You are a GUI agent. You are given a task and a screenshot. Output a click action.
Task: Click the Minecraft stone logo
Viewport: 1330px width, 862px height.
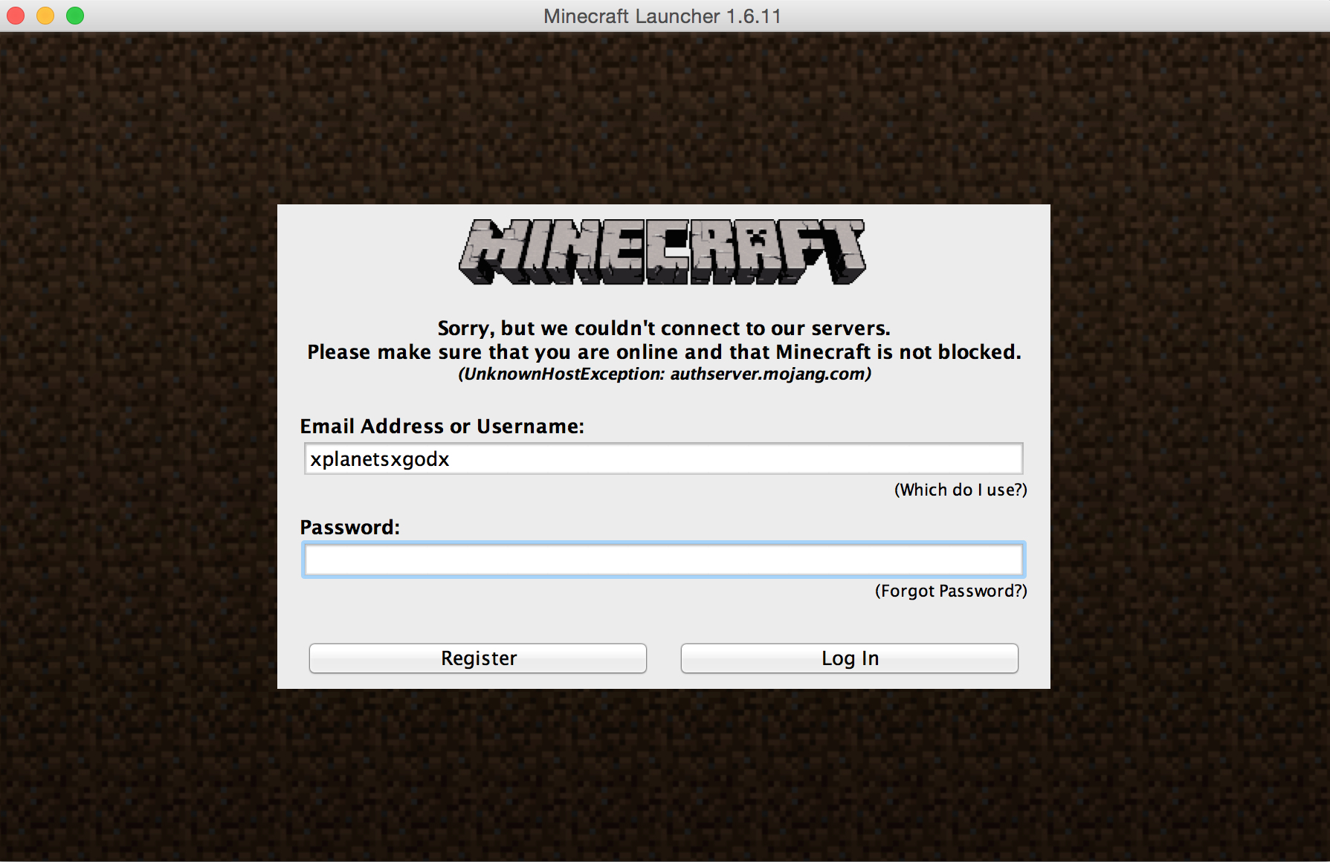pyautogui.click(x=662, y=252)
